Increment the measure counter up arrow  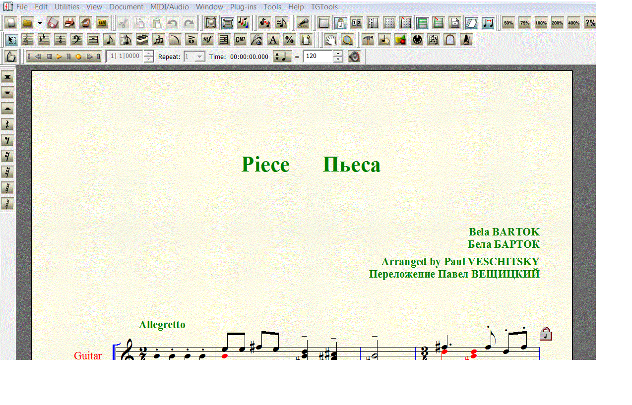(x=148, y=54)
